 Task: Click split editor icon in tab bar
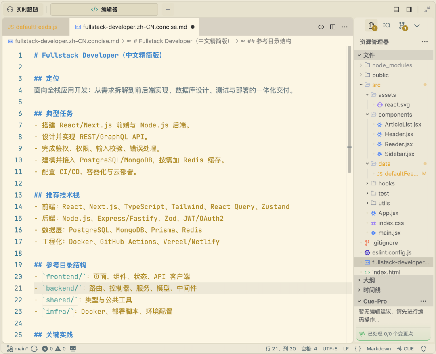tap(333, 27)
